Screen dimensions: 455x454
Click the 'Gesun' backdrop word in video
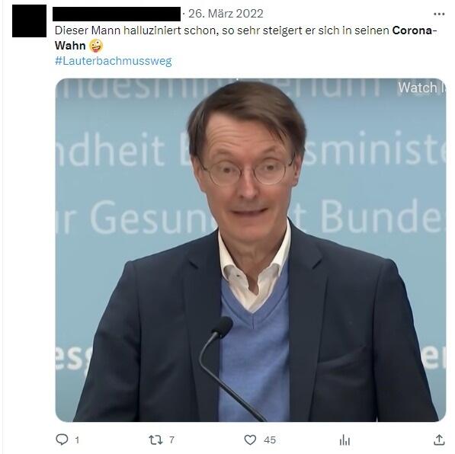153,218
